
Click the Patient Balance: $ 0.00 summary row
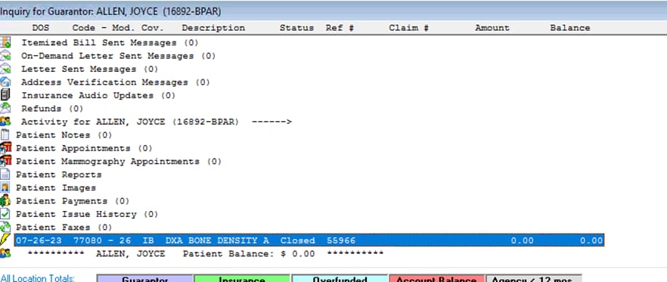click(206, 253)
